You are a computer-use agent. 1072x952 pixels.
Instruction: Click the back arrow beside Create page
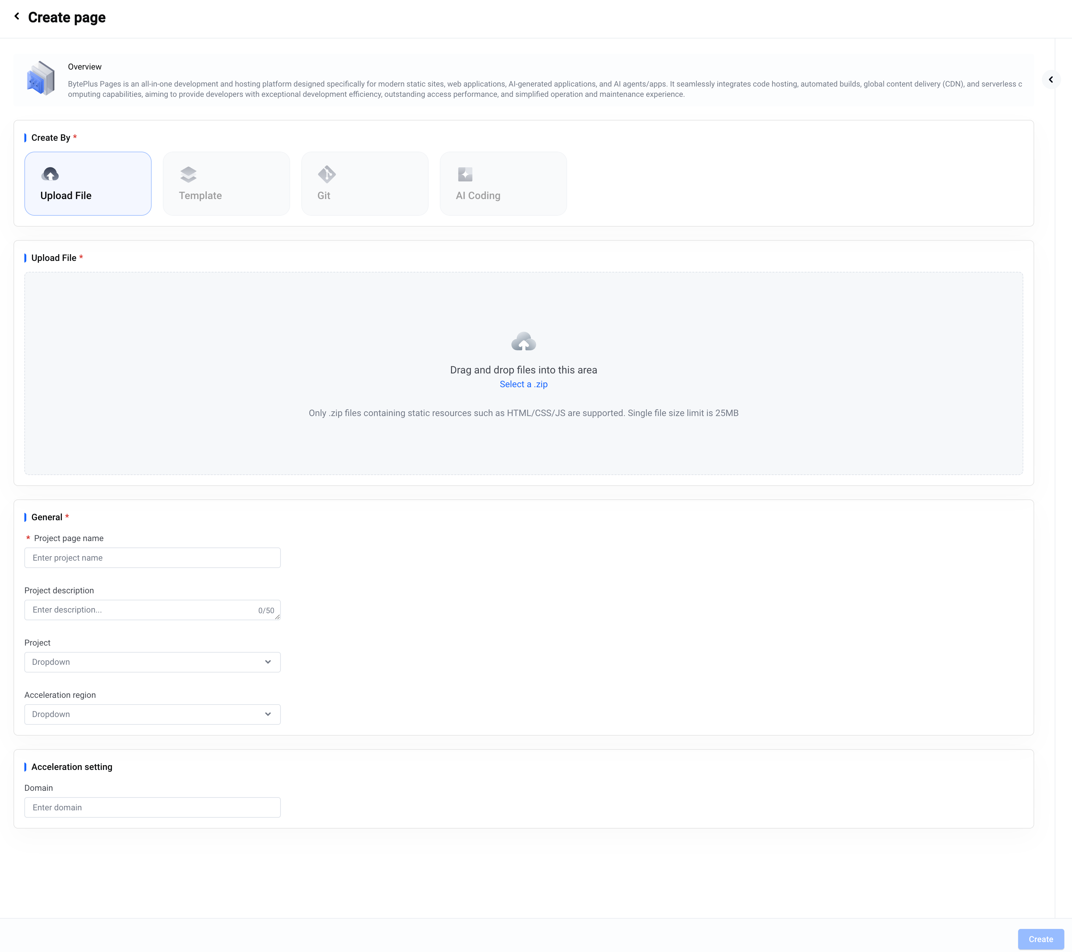[x=17, y=16]
